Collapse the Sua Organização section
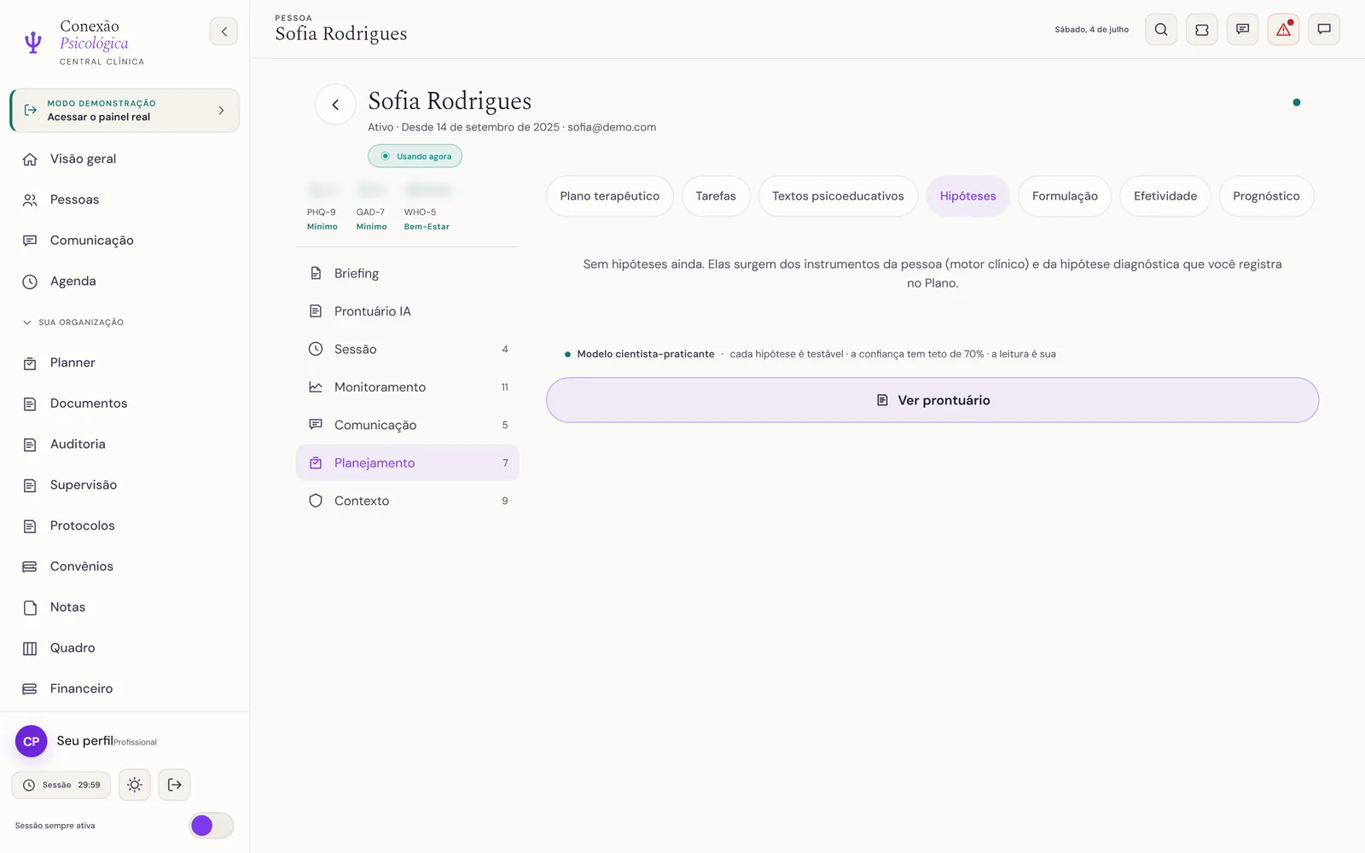Viewport: 1365px width, 853px height. (x=73, y=322)
